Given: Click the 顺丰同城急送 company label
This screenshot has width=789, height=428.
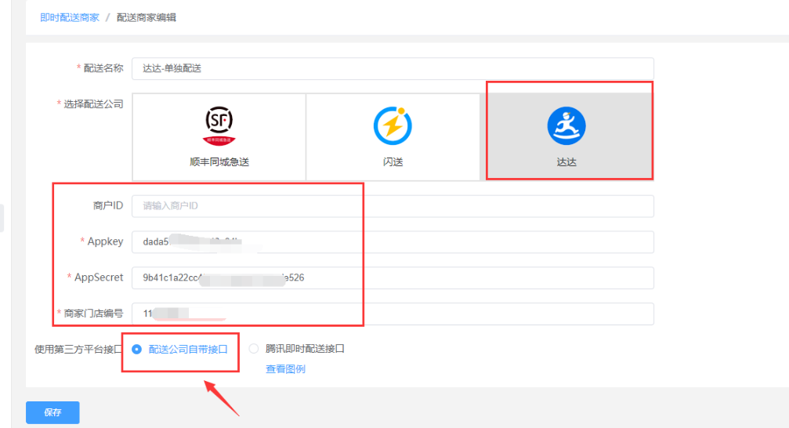Looking at the screenshot, I should pyautogui.click(x=219, y=162).
